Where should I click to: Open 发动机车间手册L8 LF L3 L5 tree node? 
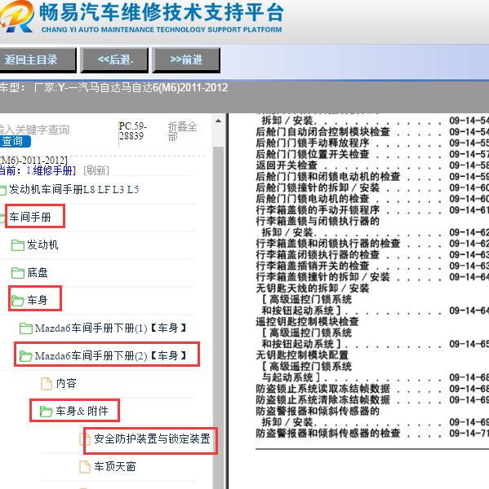[x=73, y=189]
